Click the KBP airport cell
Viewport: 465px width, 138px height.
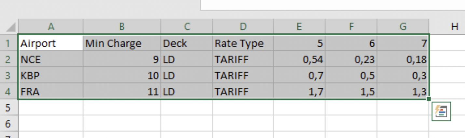point(50,76)
